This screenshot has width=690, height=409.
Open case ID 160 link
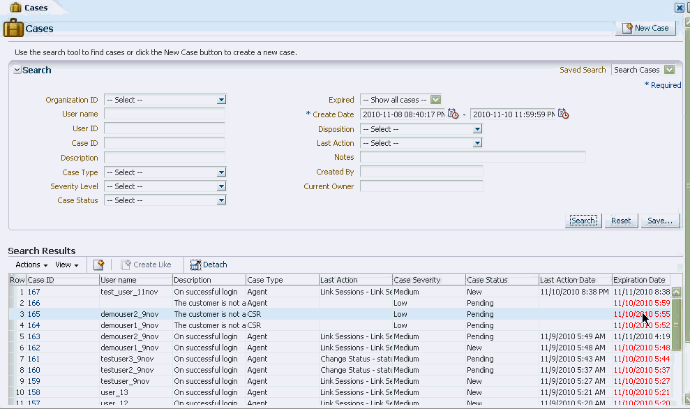click(34, 370)
